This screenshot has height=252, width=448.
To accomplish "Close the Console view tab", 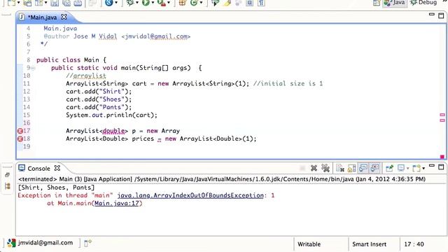I will [x=57, y=168].
